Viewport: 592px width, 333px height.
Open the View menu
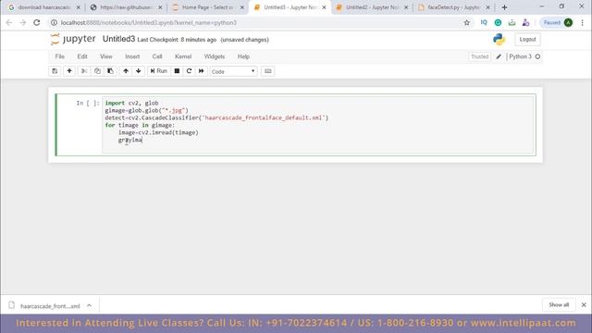click(106, 56)
